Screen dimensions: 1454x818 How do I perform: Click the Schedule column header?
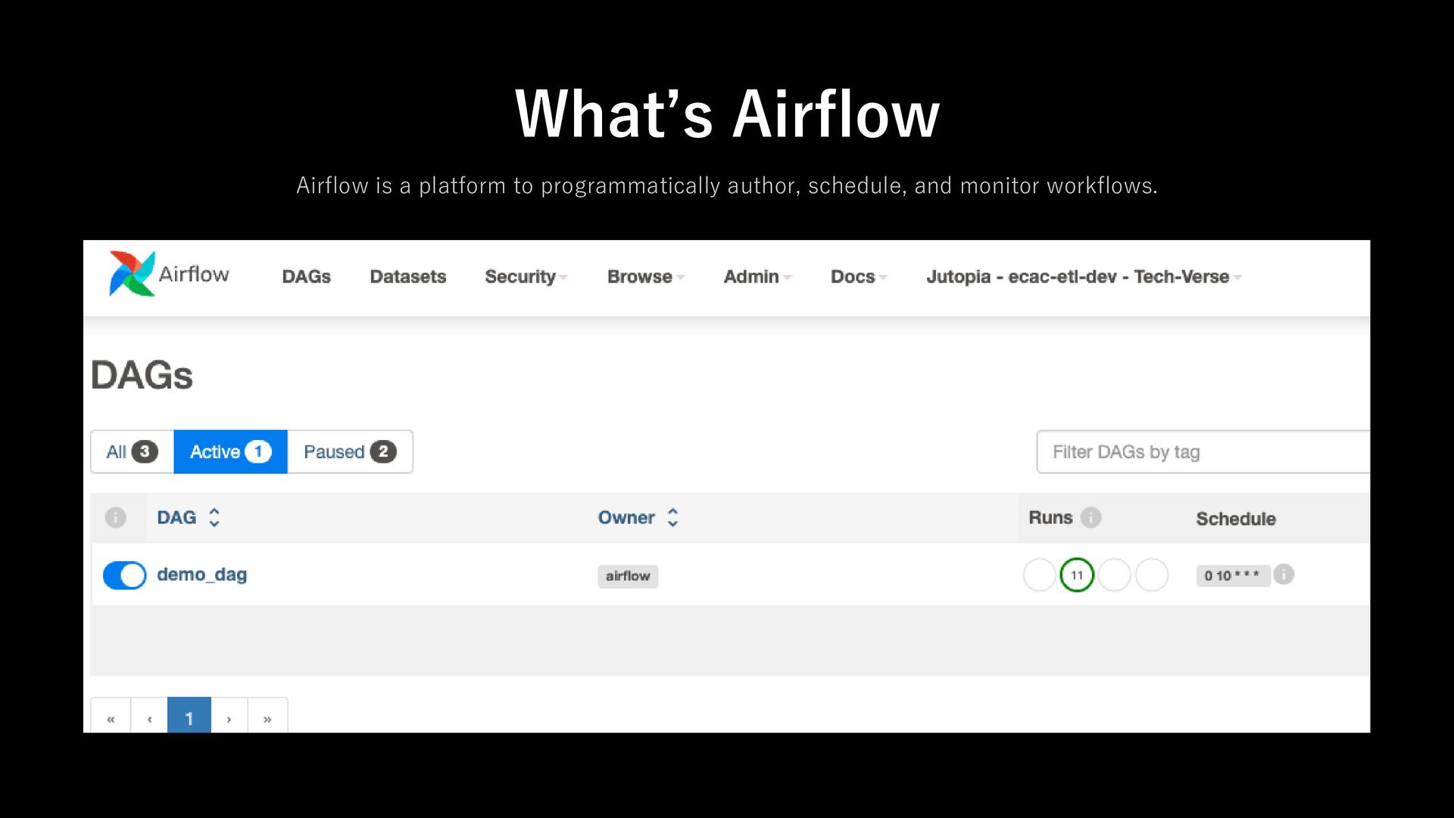pos(1236,519)
